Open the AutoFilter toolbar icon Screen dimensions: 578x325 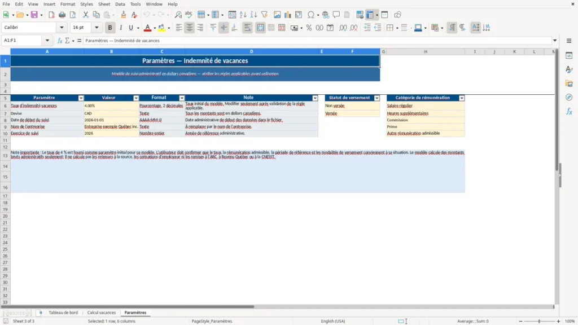(264, 15)
